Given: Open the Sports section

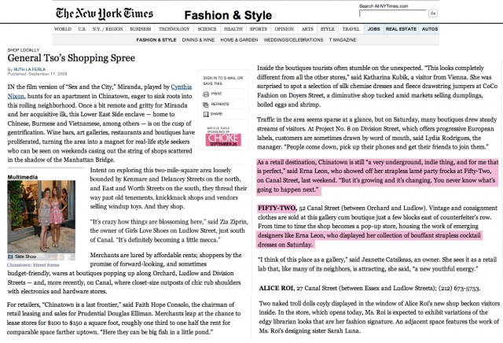Looking at the screenshot, I should point(259,29).
